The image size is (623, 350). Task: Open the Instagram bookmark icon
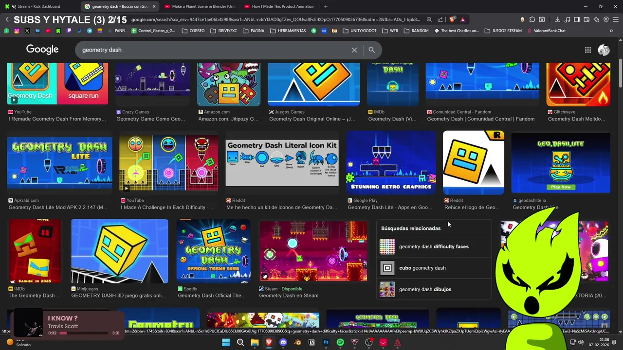point(17,31)
